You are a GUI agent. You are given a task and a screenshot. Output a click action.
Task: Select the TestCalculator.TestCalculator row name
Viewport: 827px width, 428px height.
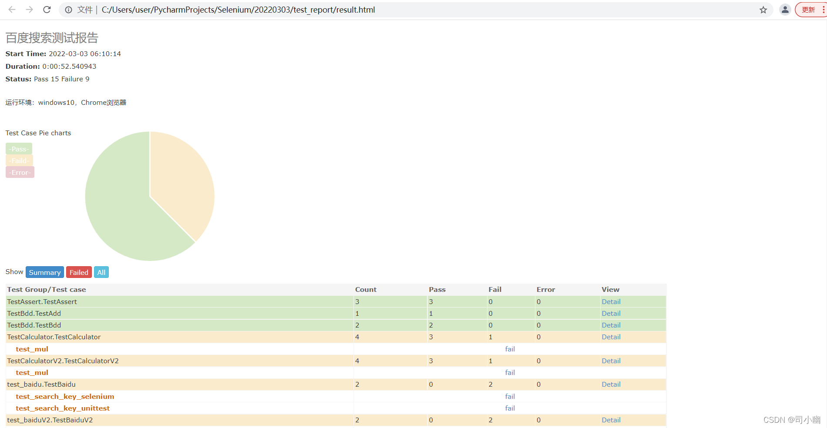[x=54, y=337]
